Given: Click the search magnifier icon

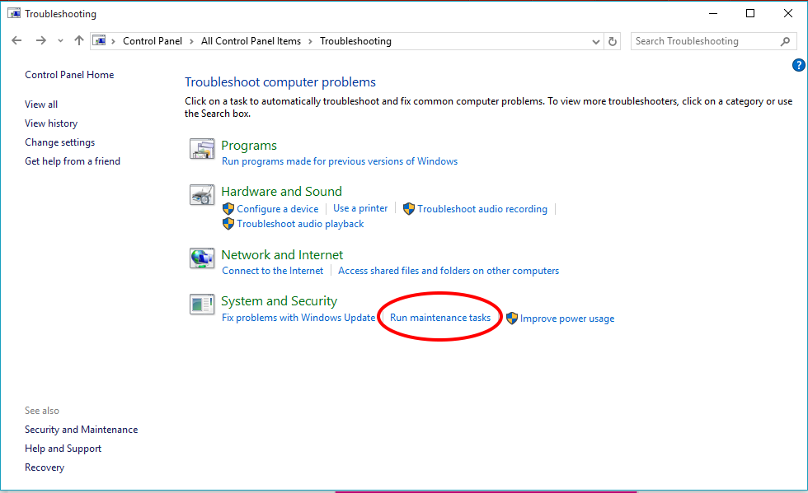Looking at the screenshot, I should (x=785, y=41).
